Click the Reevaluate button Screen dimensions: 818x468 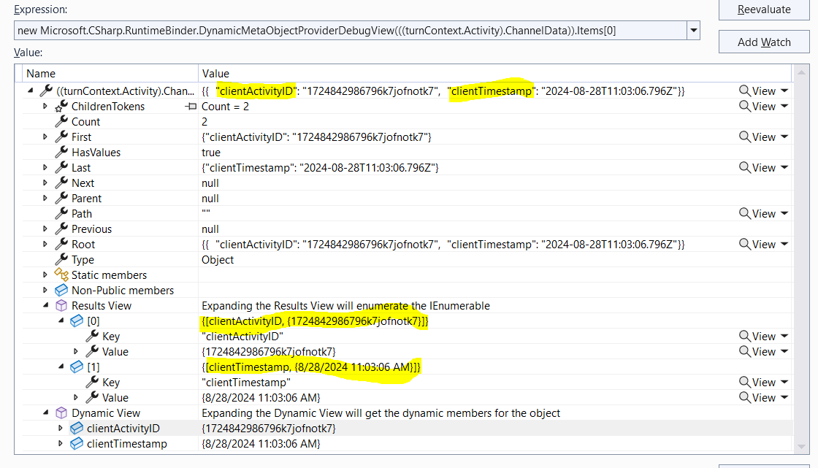coord(764,9)
